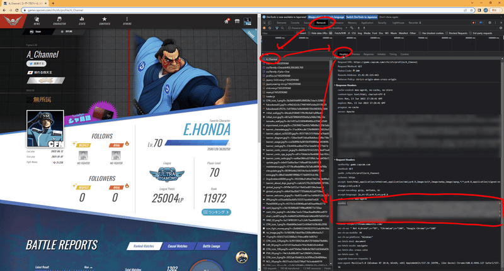504x271 pixels.
Task: Click the network Filter input field
Action: 278,33
